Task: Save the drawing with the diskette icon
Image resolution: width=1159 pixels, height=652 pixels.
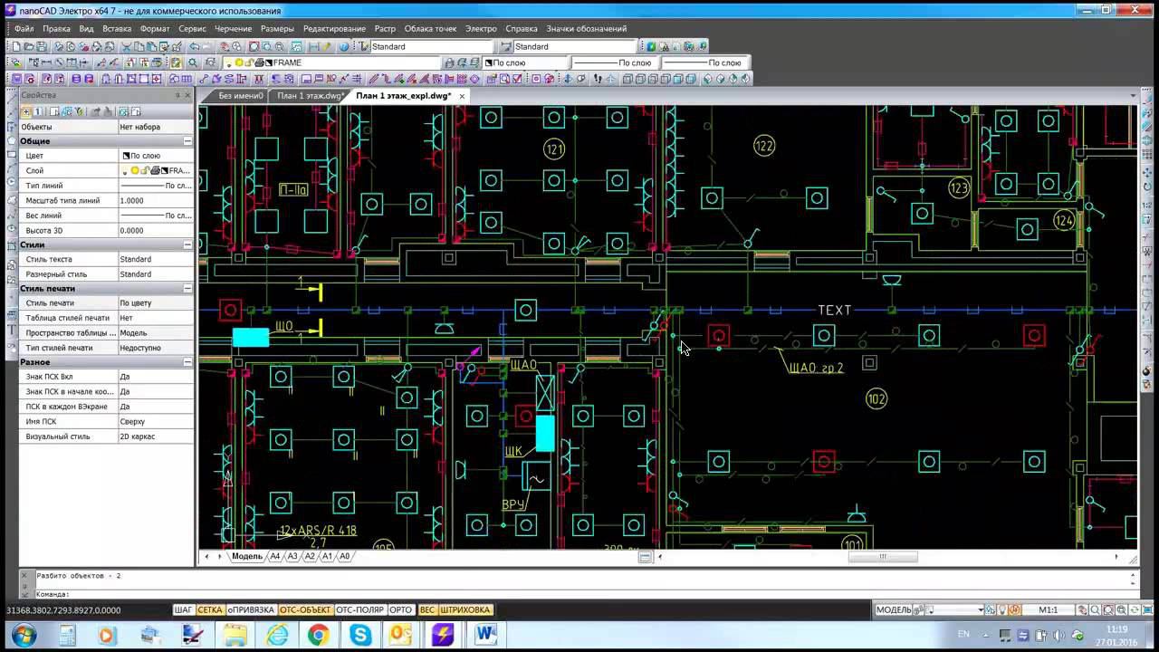Action: point(42,46)
